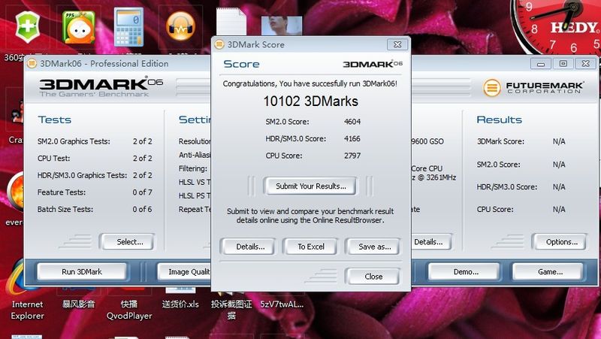The height and width of the screenshot is (339, 601).
Task: Click the Futuremark Corporation logo
Action: pyautogui.click(x=534, y=87)
